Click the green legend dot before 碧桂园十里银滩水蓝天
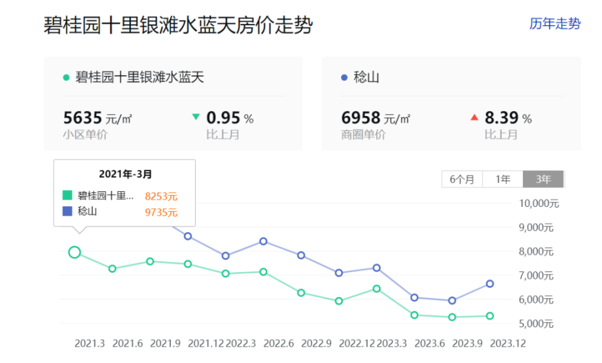This screenshot has width=602, height=363. (66, 78)
